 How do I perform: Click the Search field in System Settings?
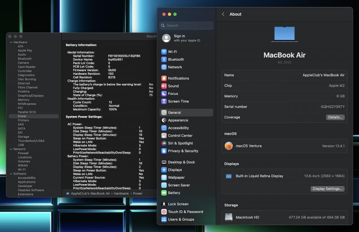pyautogui.click(x=186, y=26)
